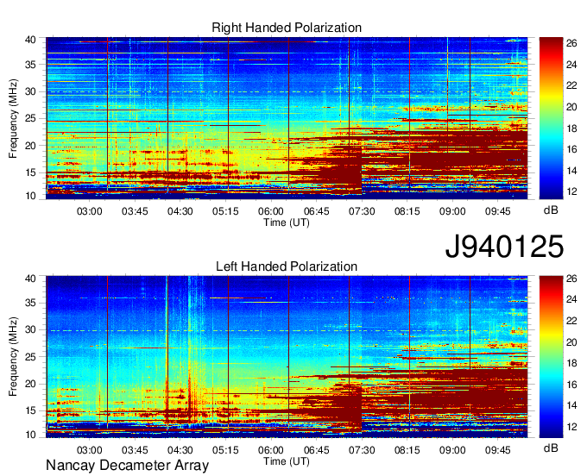This screenshot has height=476, width=587.
Task: Click the '05:15' time tick of Right Handed plot
Action: pyautogui.click(x=225, y=211)
